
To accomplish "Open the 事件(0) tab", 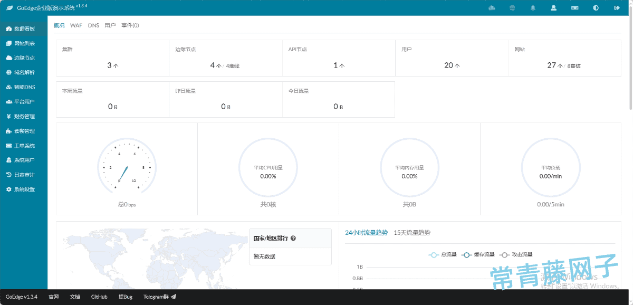I will click(130, 25).
